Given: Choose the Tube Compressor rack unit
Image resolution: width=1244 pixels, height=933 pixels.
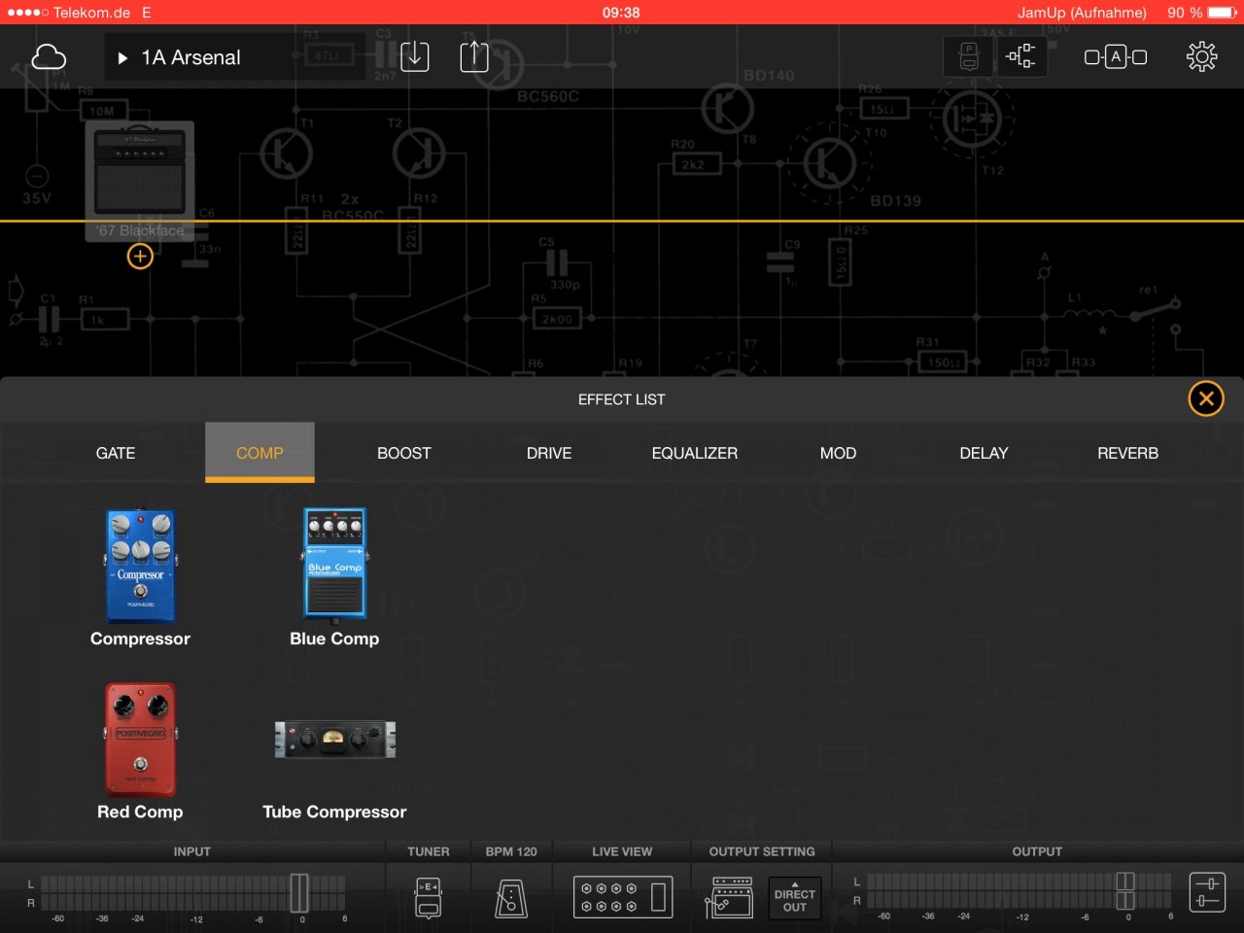Looking at the screenshot, I should [x=334, y=740].
